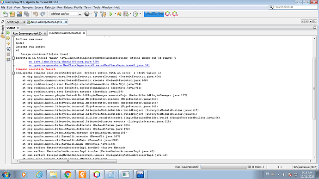Collapse the ExecuteException stack trace fold
The image size is (319, 179).
click(x=13, y=73)
